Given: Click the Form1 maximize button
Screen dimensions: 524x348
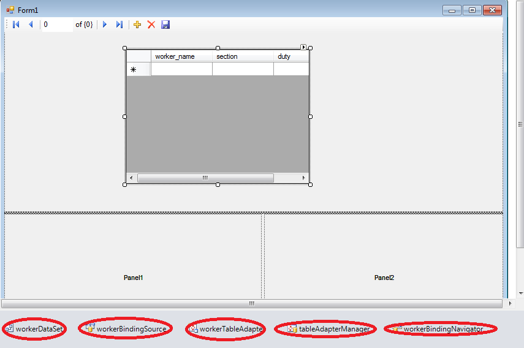Looking at the screenshot, I should coord(472,10).
